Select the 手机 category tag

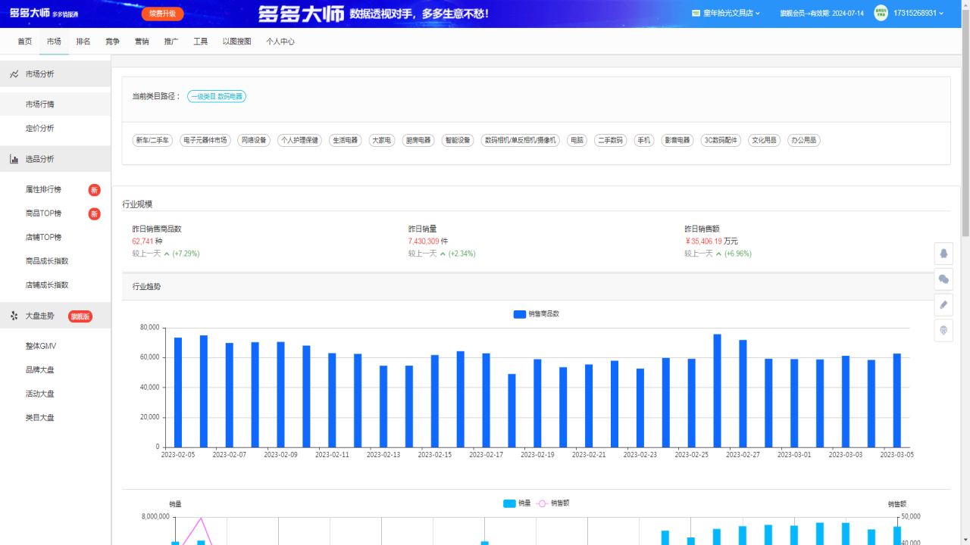tap(643, 140)
